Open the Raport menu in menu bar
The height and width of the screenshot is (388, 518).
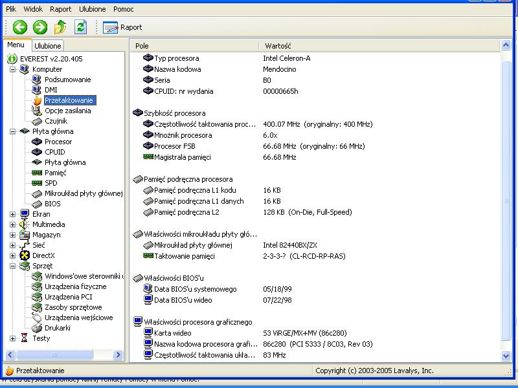click(60, 9)
